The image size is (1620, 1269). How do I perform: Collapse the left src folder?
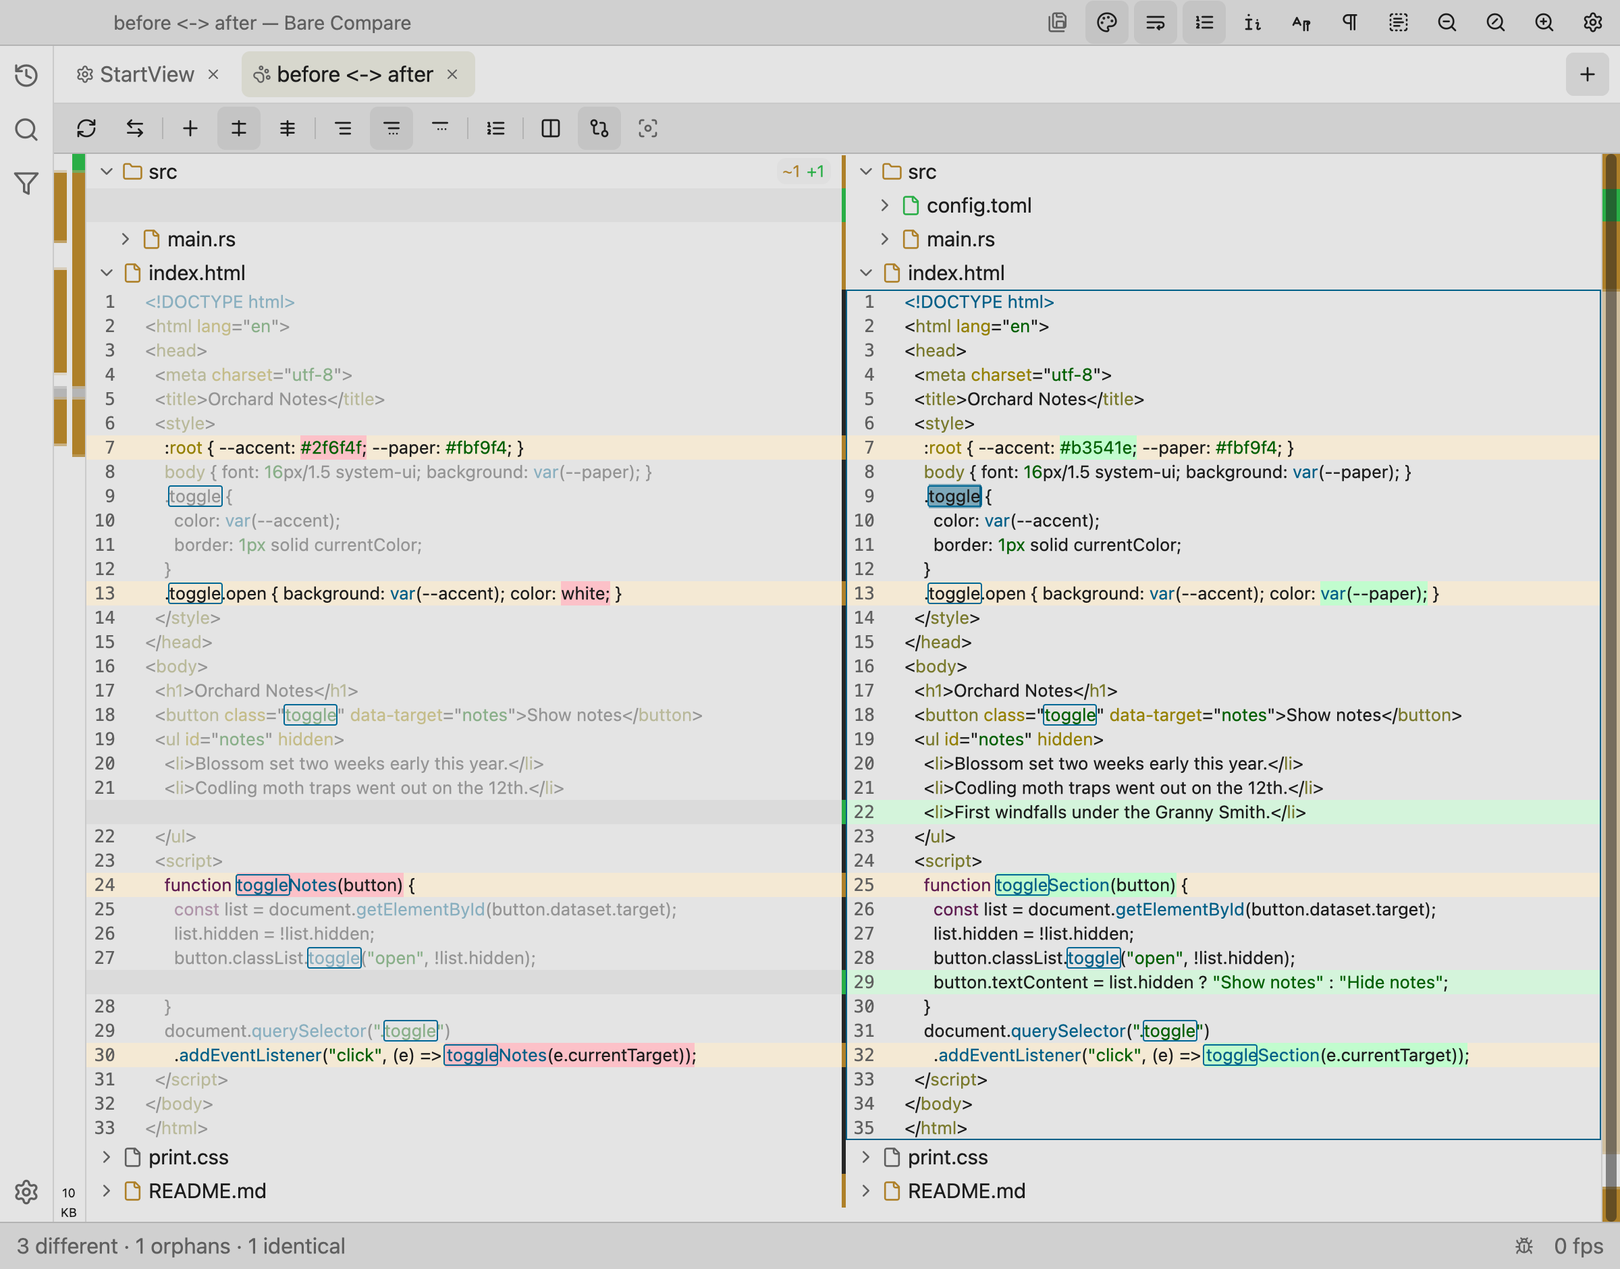coord(107,171)
